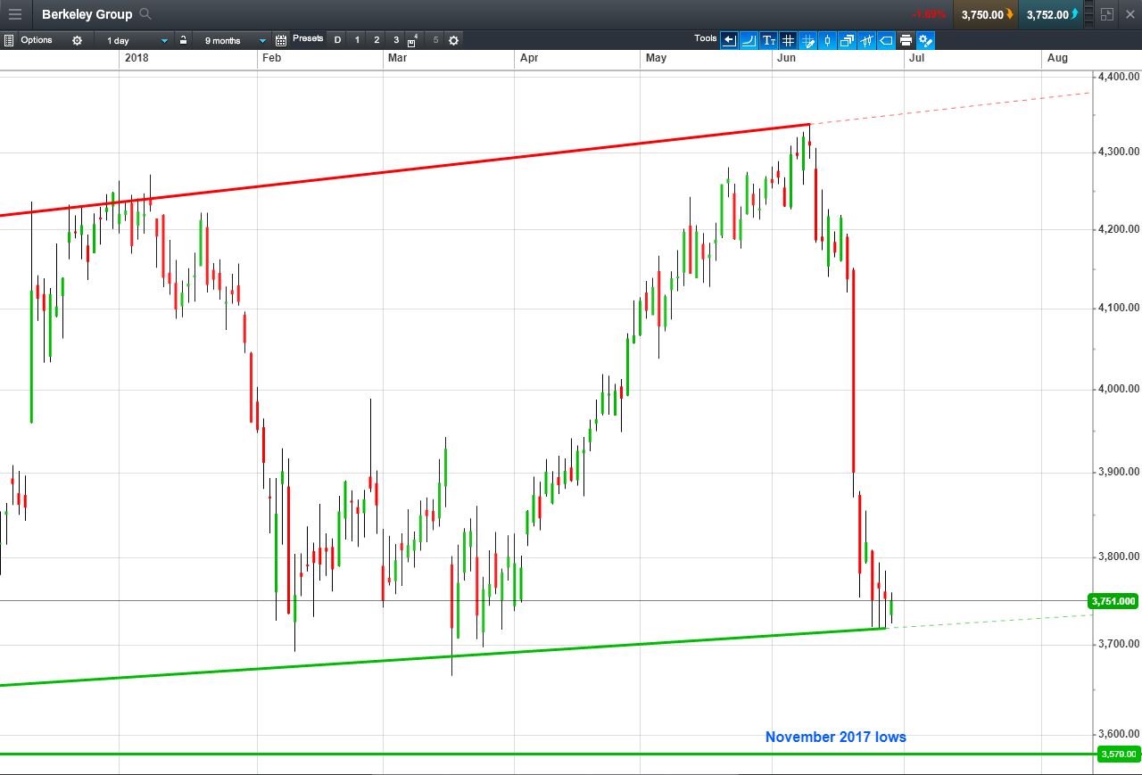Screen dimensions: 1142x775
Task: Select preset 5
Action: [435, 40]
